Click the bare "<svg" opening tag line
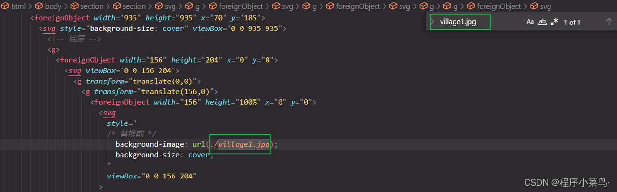Screen dimensions: 617x192 coord(107,113)
